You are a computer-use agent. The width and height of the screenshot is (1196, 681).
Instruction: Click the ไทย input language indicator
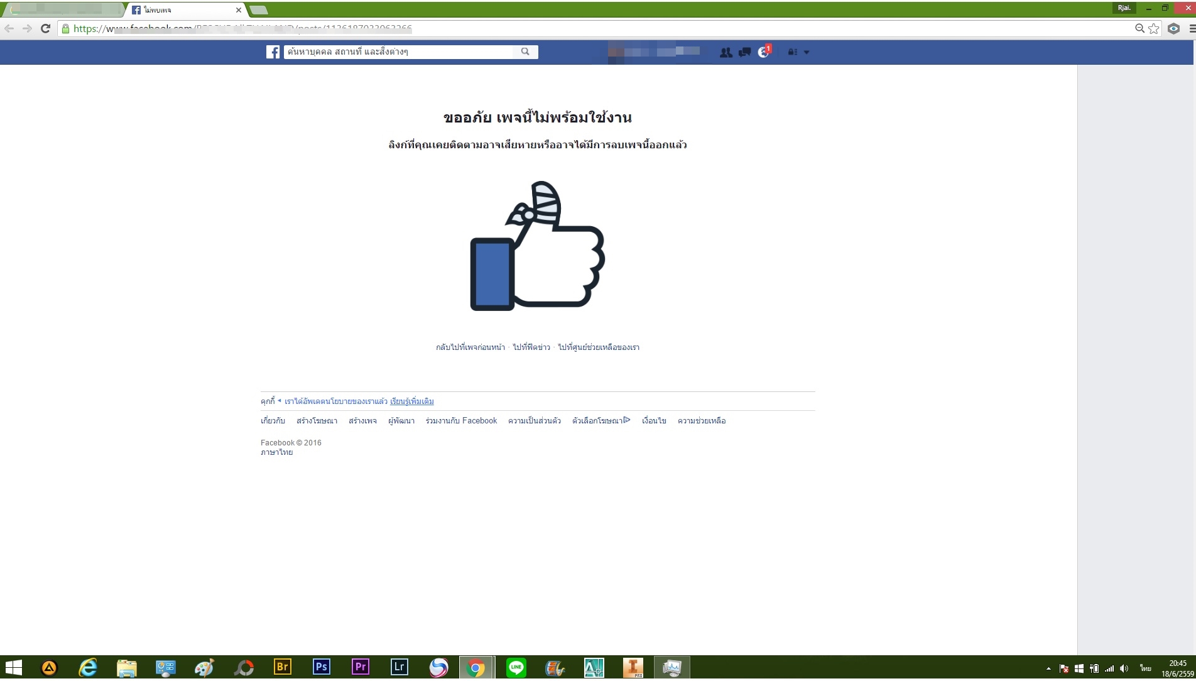pos(1146,668)
